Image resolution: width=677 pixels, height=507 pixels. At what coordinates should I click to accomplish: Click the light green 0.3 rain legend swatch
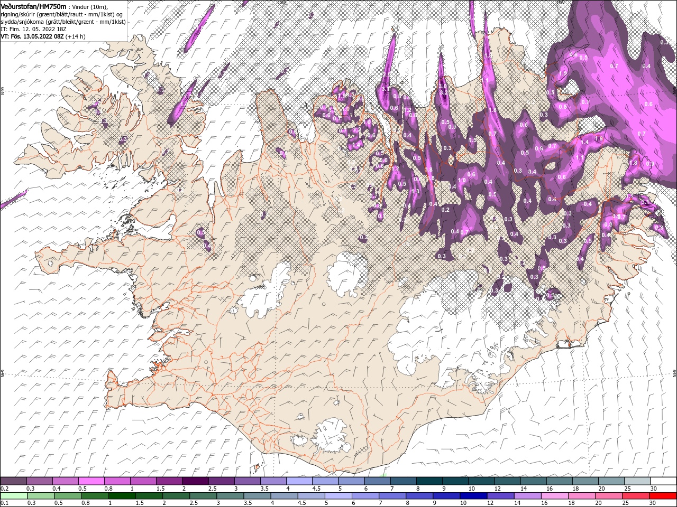click(x=41, y=496)
